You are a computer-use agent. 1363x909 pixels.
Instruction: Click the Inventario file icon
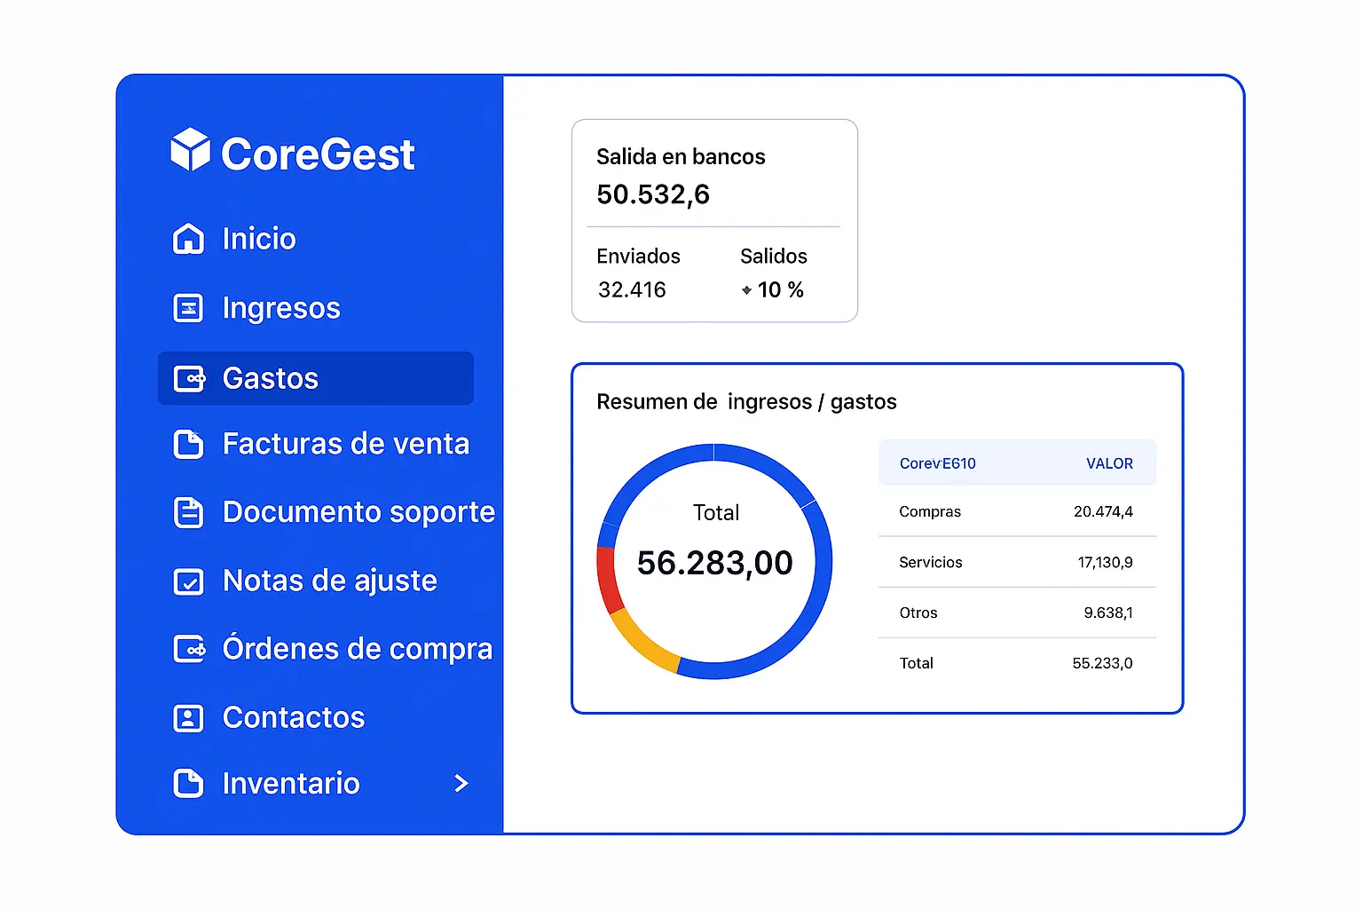[x=188, y=783]
